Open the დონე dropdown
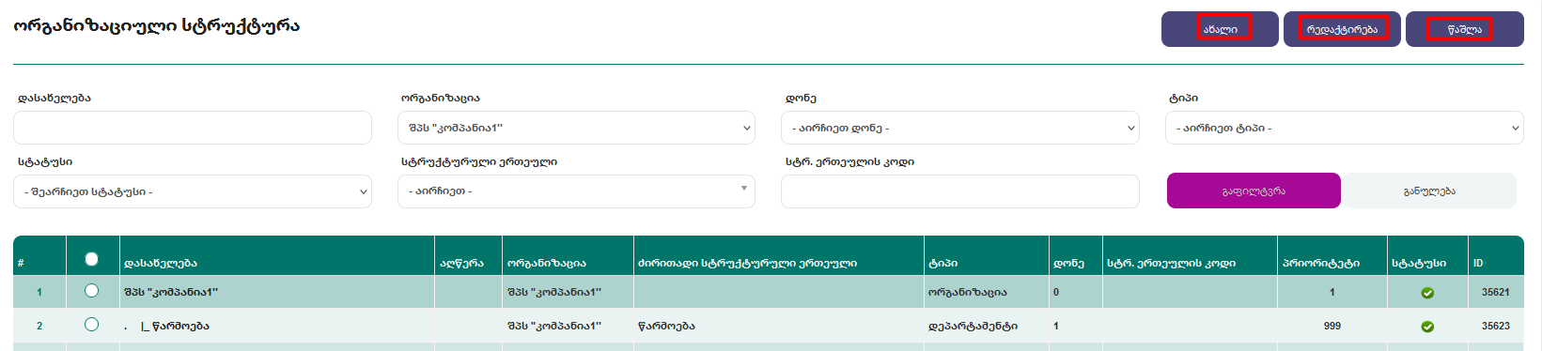 (960, 128)
